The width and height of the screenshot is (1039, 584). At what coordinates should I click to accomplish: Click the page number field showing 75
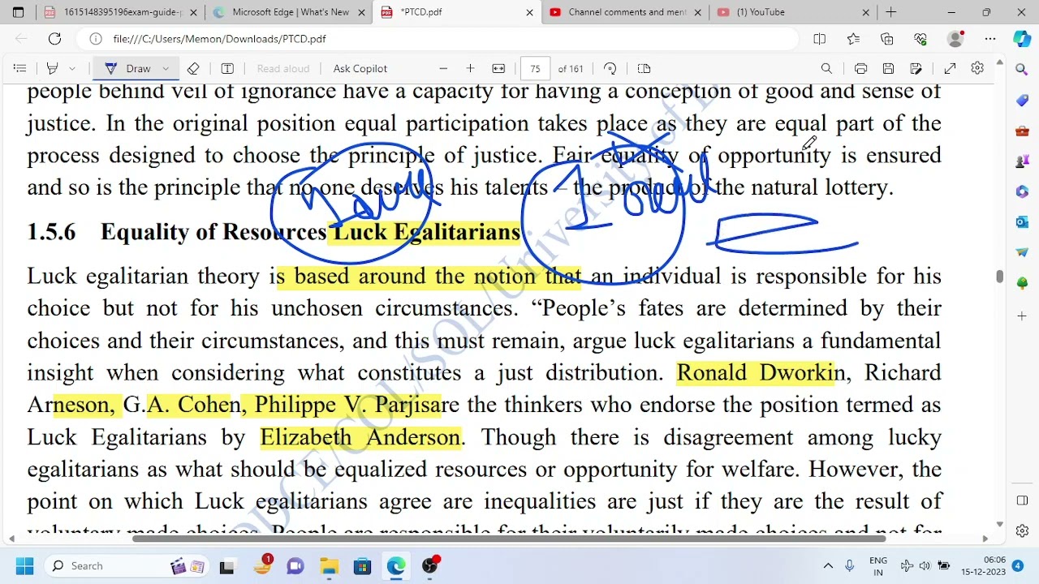tap(536, 69)
